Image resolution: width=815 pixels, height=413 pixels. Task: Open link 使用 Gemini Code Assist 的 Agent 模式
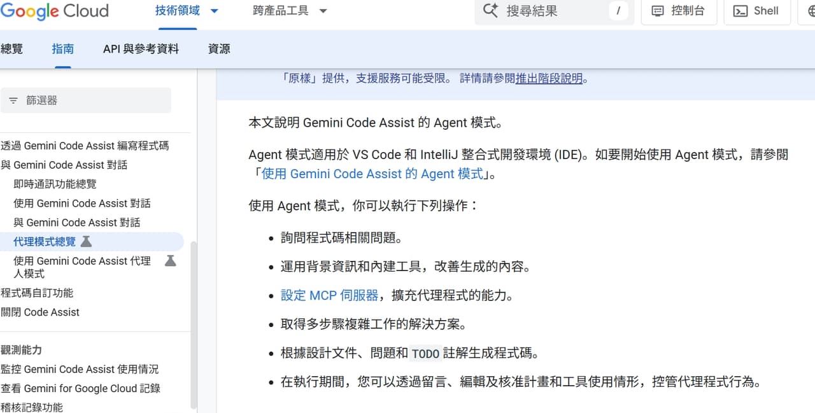click(x=372, y=174)
